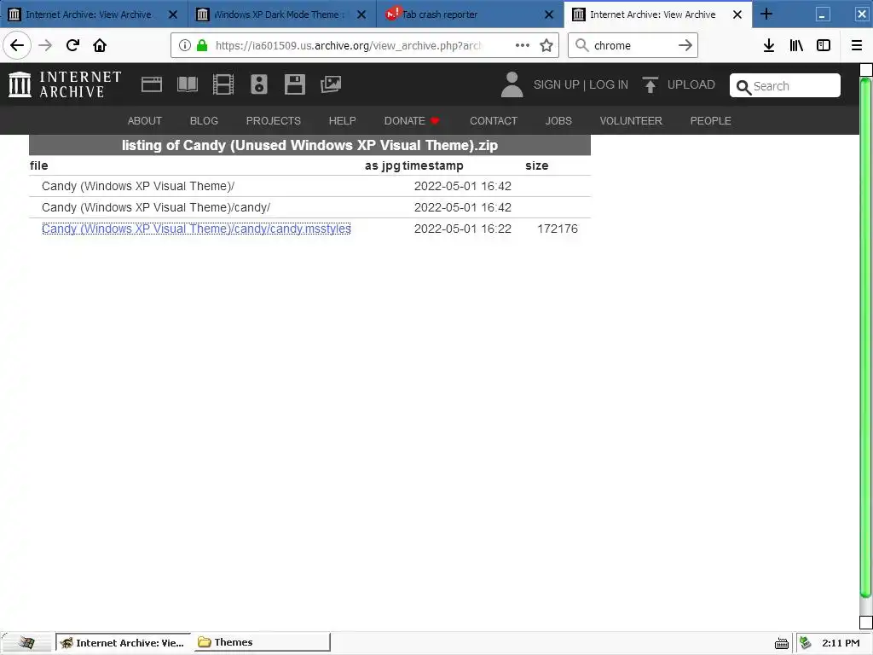Go back with the browser back arrow
The height and width of the screenshot is (655, 873).
point(17,45)
